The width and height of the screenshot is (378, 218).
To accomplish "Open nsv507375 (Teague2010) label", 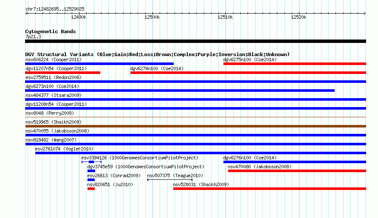I will 175,176.
